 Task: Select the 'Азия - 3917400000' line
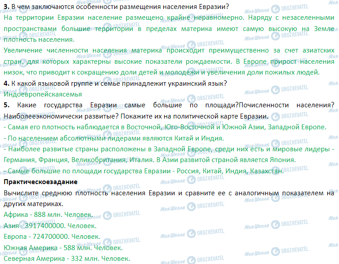(49, 225)
